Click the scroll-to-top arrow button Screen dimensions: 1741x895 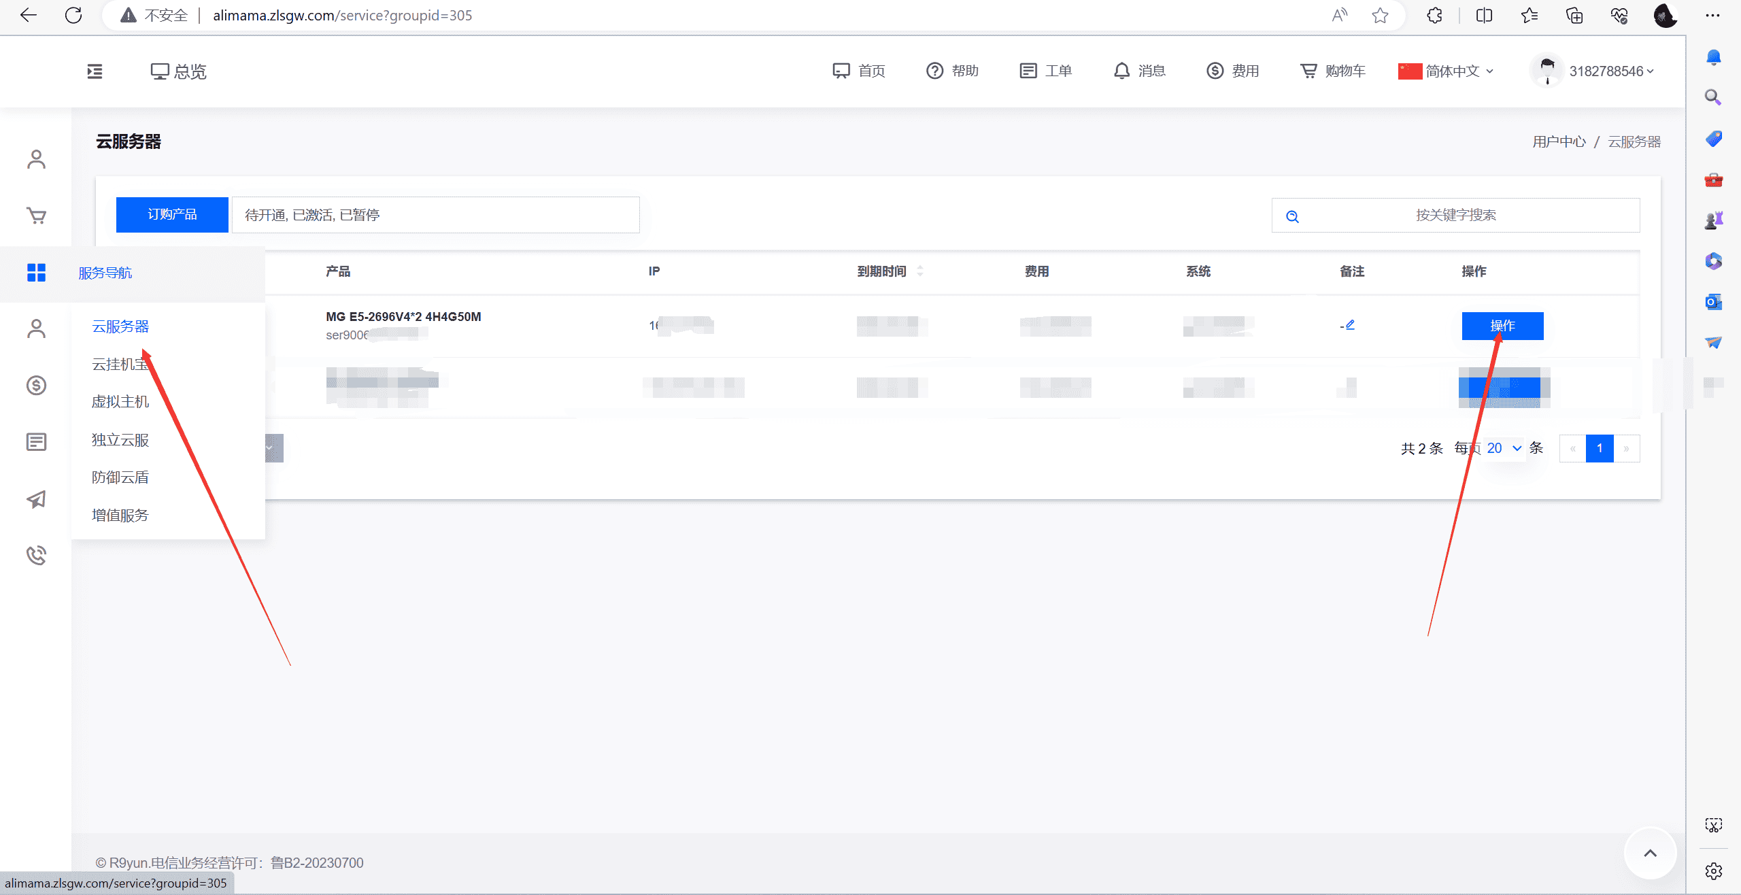point(1651,853)
